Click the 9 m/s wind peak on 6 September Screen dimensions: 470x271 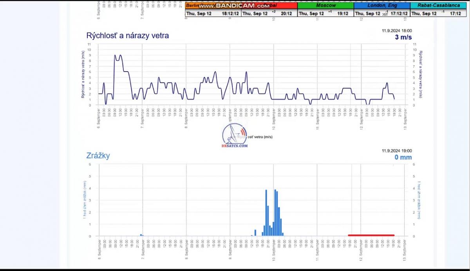pyautogui.click(x=117, y=56)
